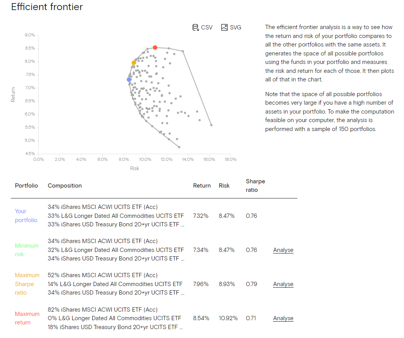The height and width of the screenshot is (338, 404).
Task: Open Analyse for Maximum Sharpe ratio portfolio
Action: pyautogui.click(x=283, y=284)
